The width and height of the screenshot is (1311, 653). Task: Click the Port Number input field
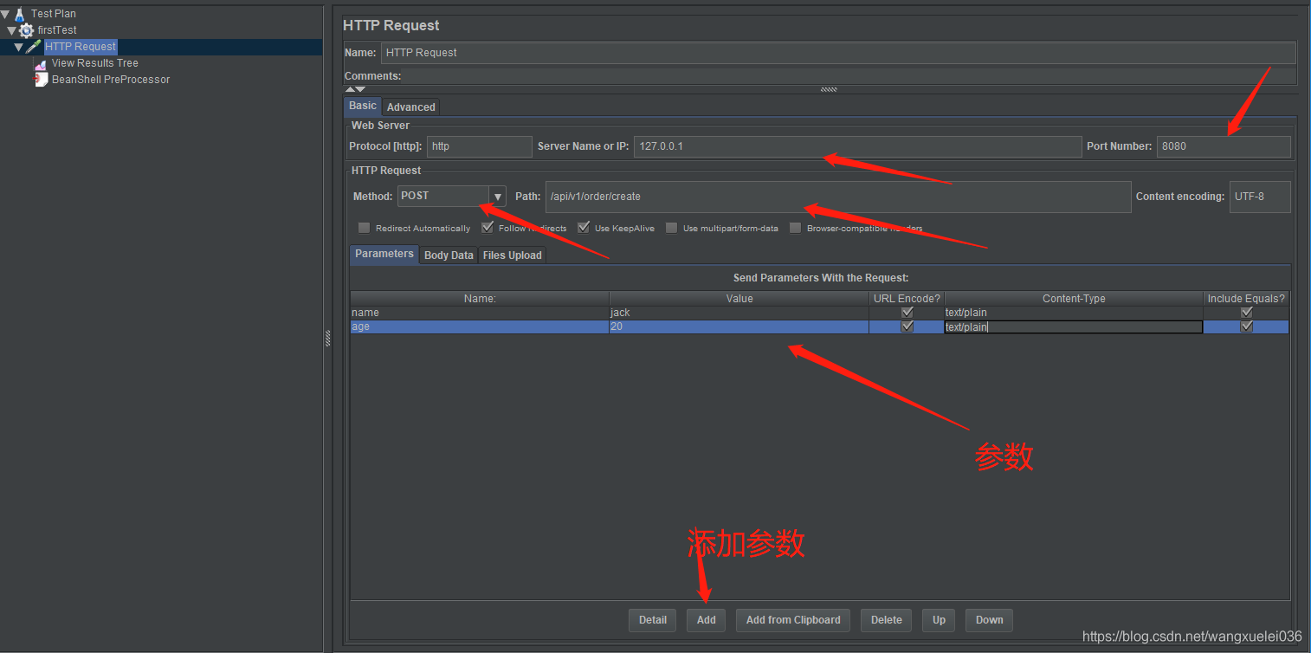click(x=1223, y=146)
